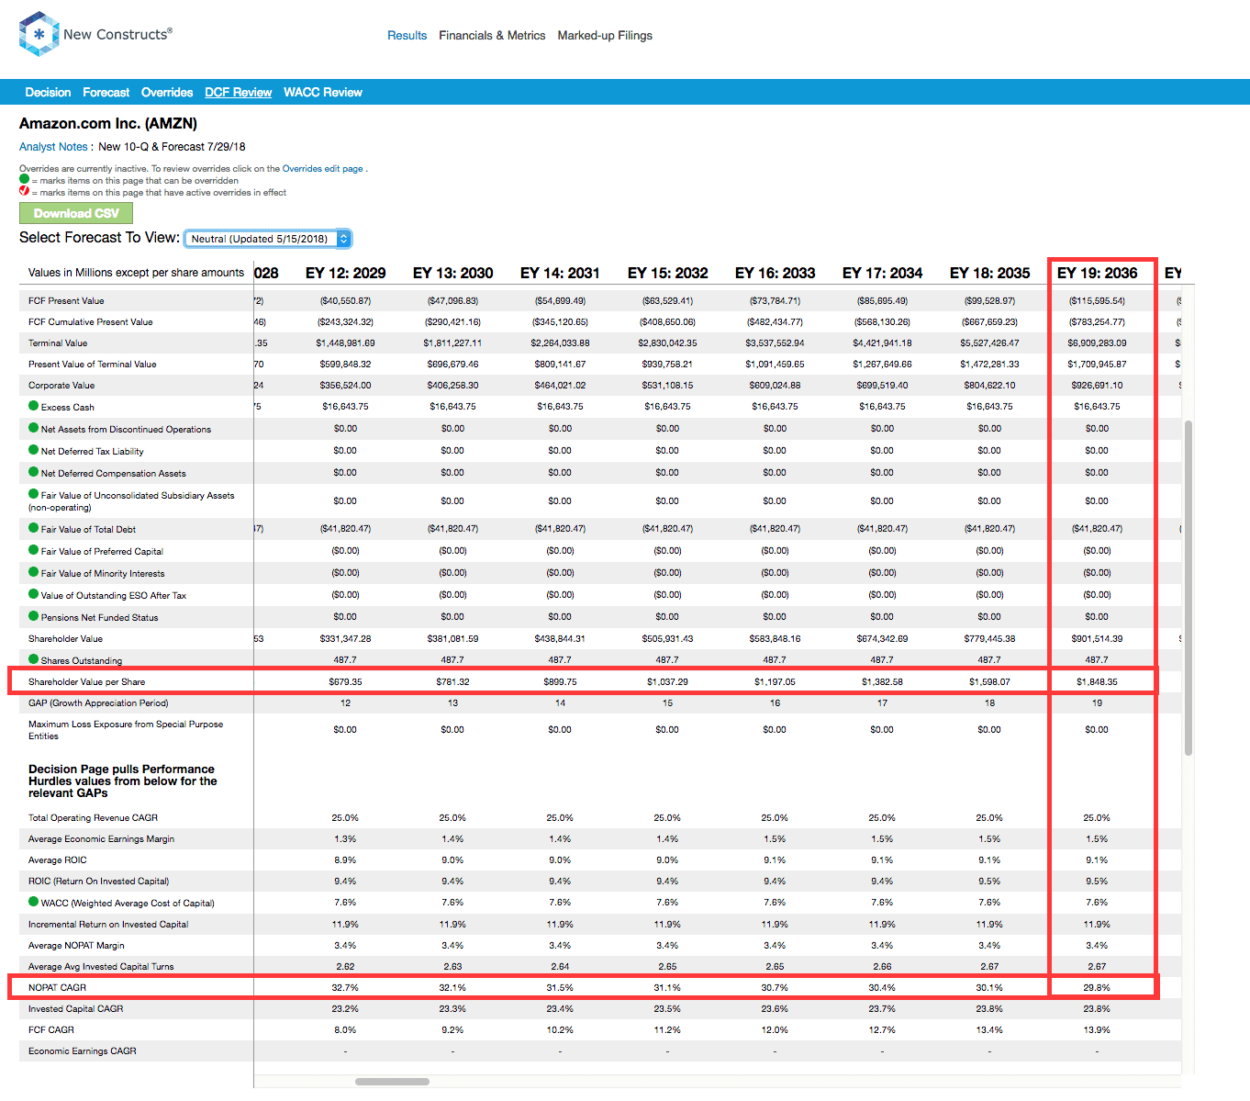Click the vertical scrollbar thumb
This screenshot has height=1101, width=1250.
(x=1189, y=588)
